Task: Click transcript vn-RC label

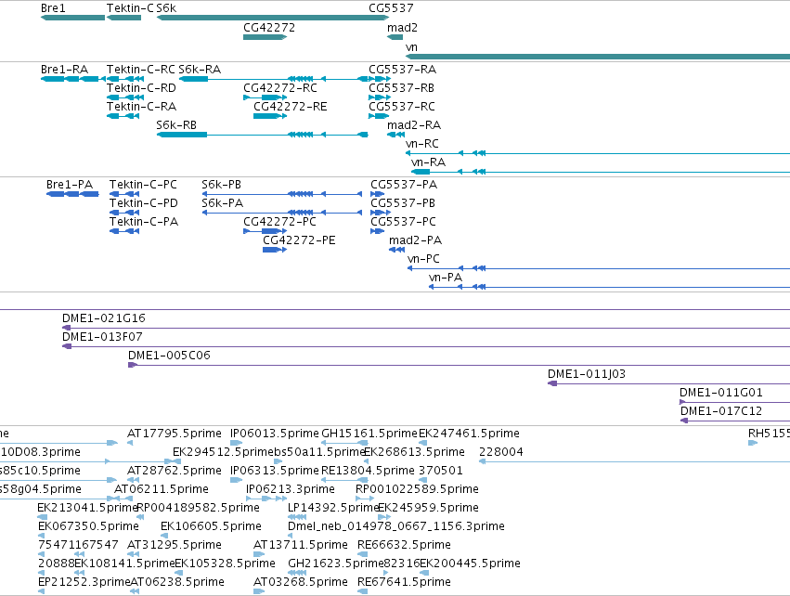Action: click(422, 144)
